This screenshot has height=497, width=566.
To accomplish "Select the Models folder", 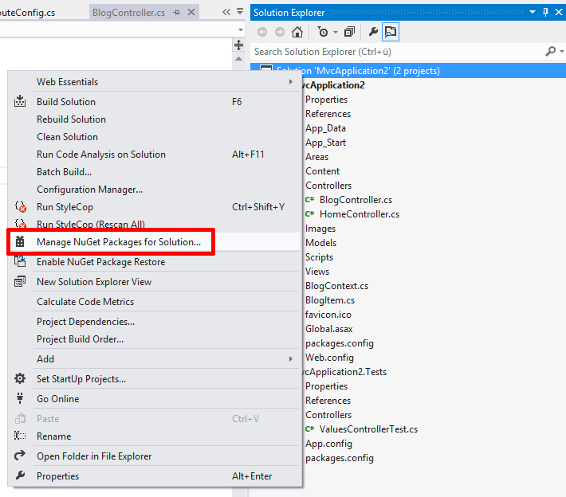I will (321, 243).
